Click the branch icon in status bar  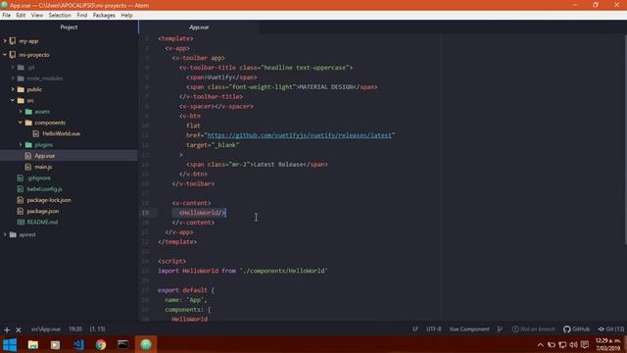click(x=500, y=329)
